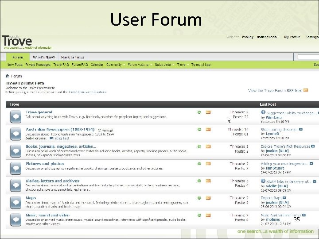The height and width of the screenshot is (239, 319).
Task: Click the green icon in Music, sound and video row
Action: [199, 215]
